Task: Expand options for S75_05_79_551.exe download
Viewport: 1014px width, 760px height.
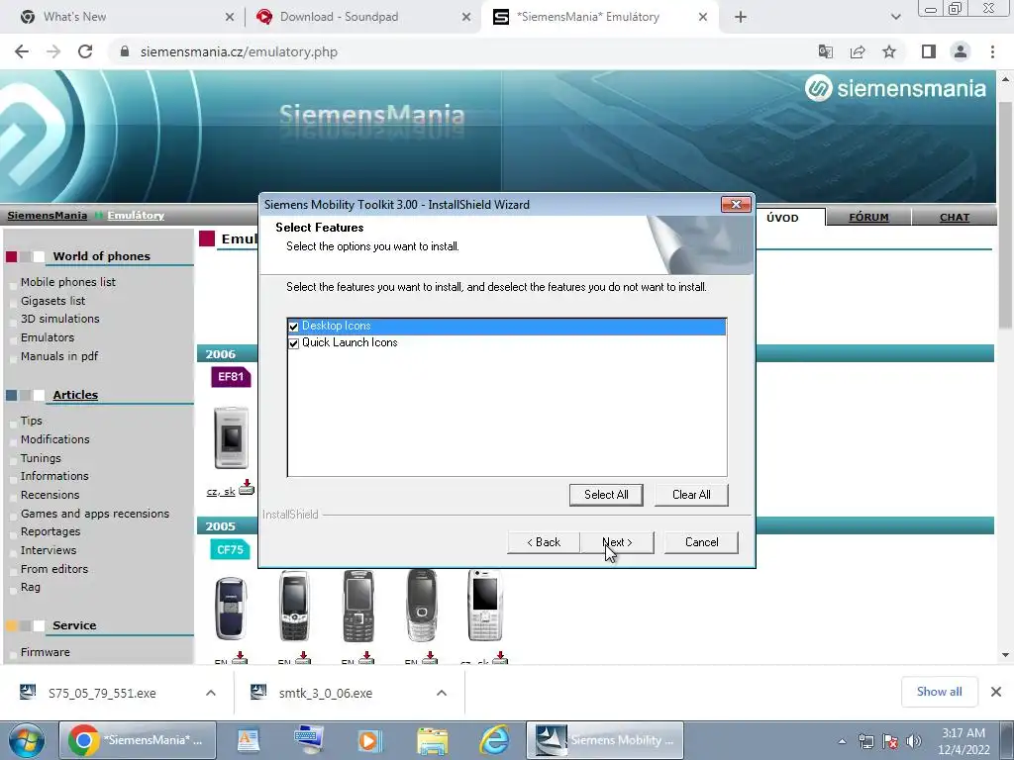Action: pos(211,693)
